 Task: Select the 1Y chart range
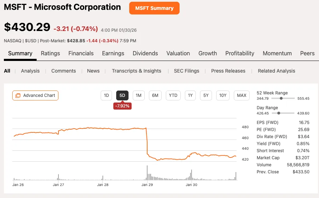(190, 95)
